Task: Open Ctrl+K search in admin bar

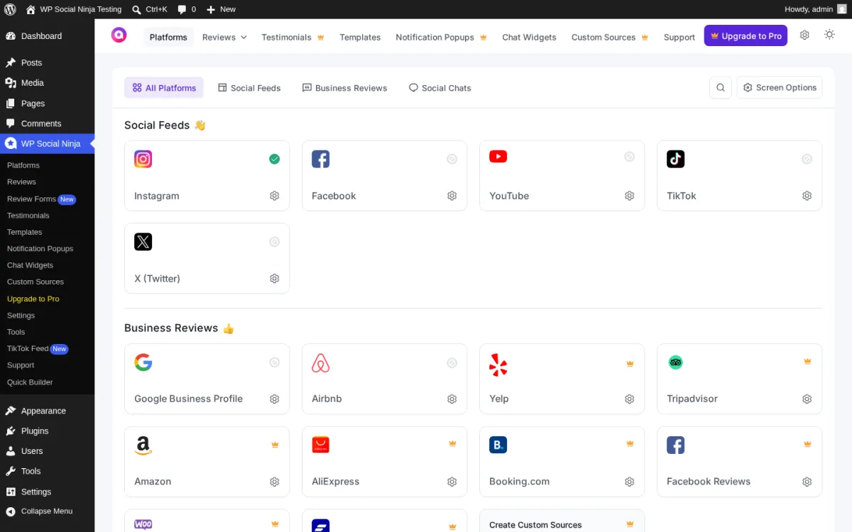Action: pos(150,9)
